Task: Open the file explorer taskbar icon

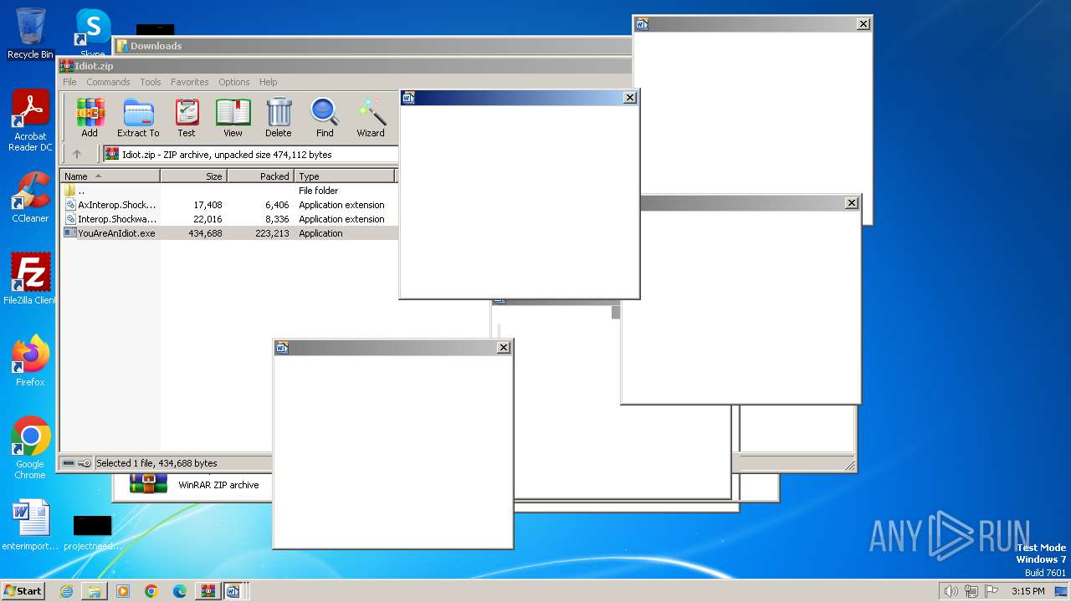Action: (x=95, y=591)
